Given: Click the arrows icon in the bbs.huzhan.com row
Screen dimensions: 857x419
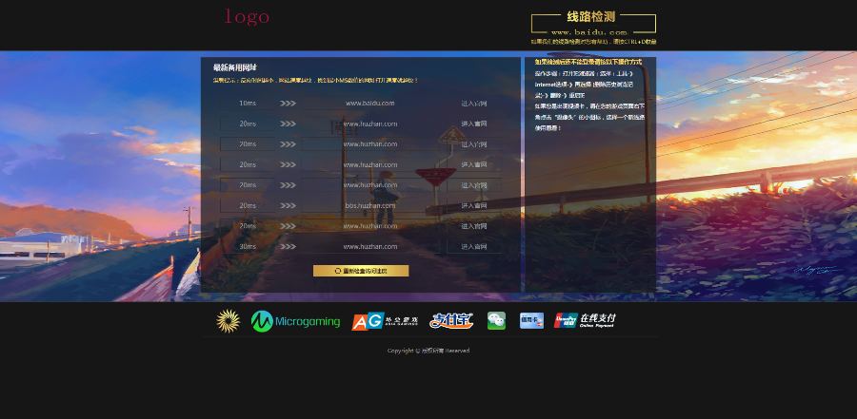Looking at the screenshot, I should point(288,205).
